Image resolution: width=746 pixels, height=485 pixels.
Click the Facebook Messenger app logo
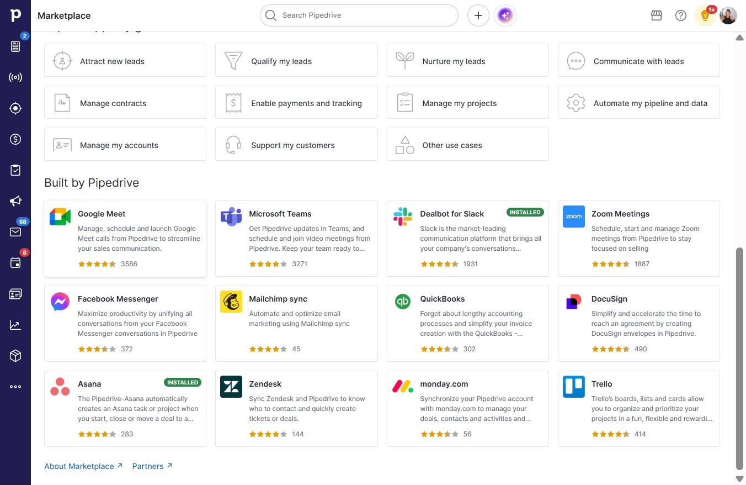[x=60, y=302]
